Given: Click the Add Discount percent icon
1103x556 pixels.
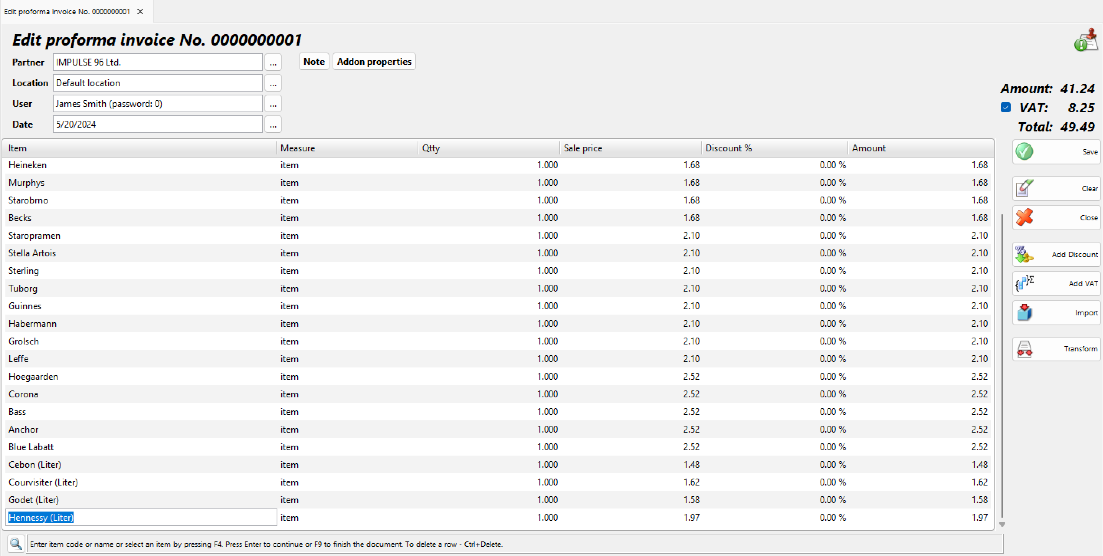Looking at the screenshot, I should tap(1024, 254).
